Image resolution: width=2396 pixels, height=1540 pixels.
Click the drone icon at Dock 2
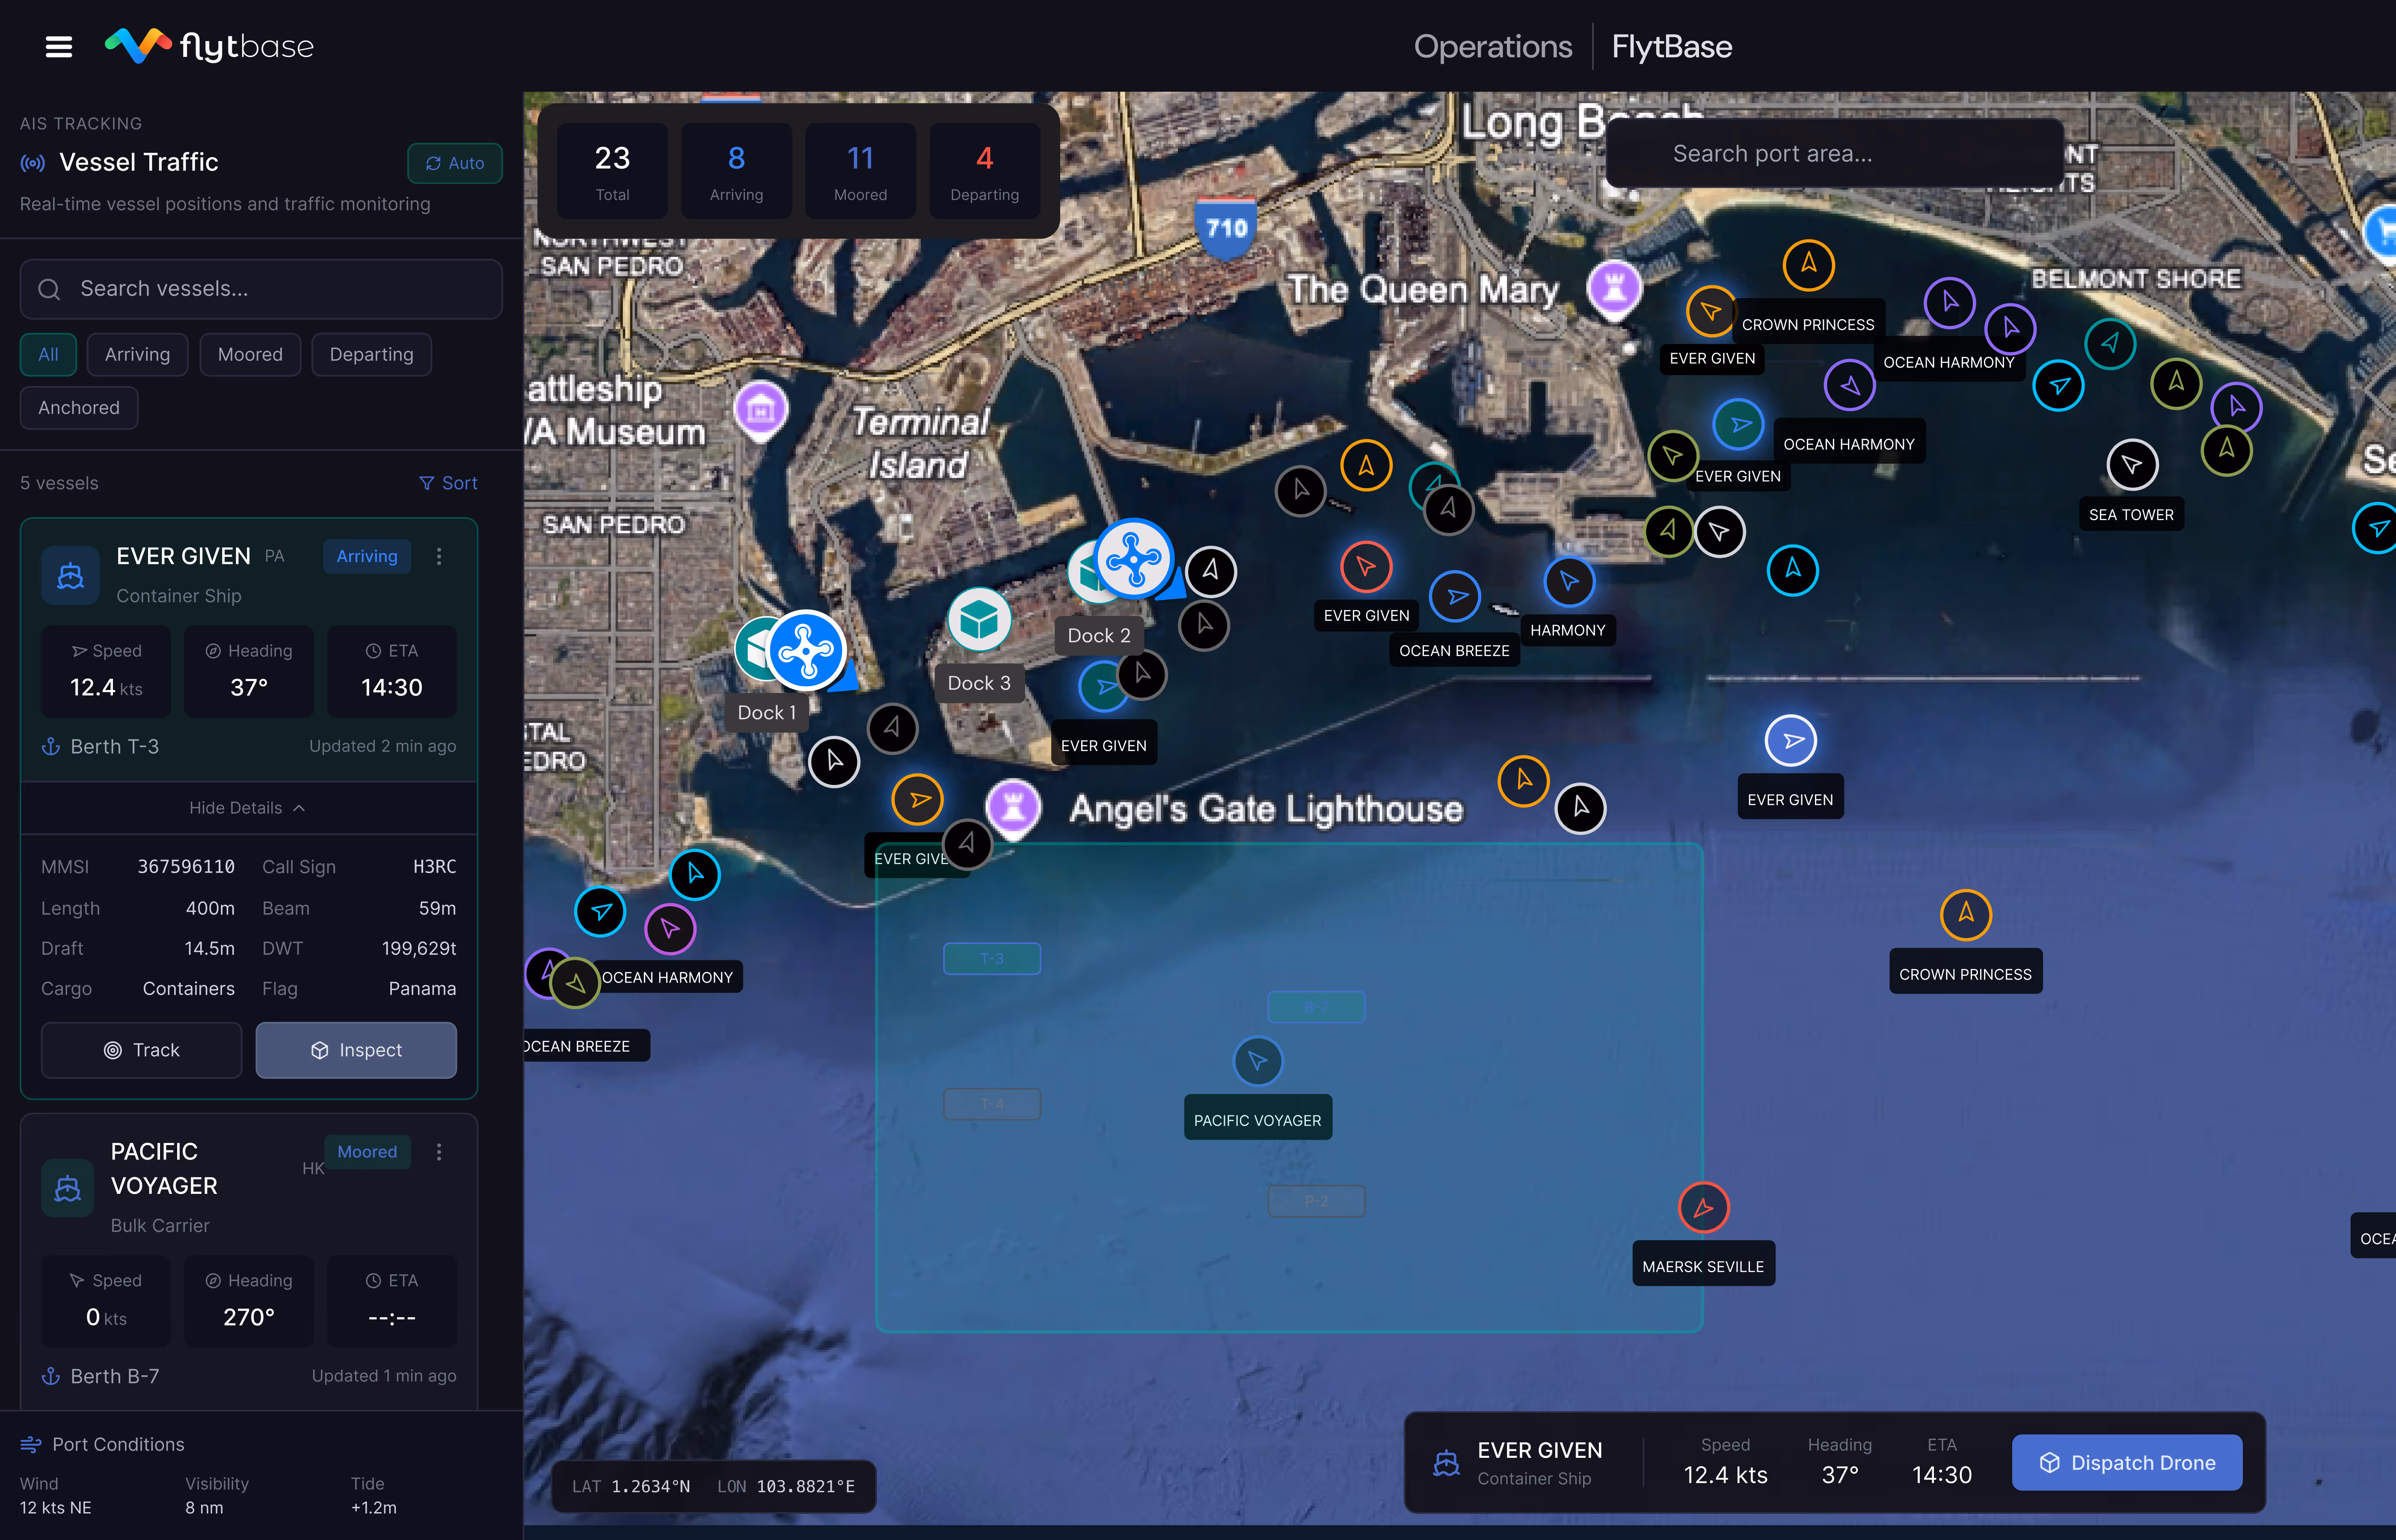[x=1133, y=559]
